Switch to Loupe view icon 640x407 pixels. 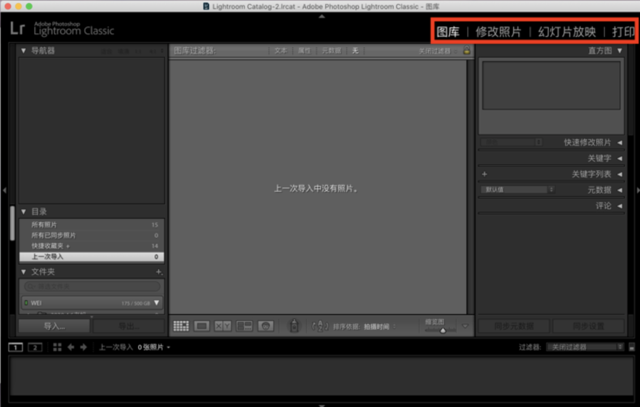[201, 326]
